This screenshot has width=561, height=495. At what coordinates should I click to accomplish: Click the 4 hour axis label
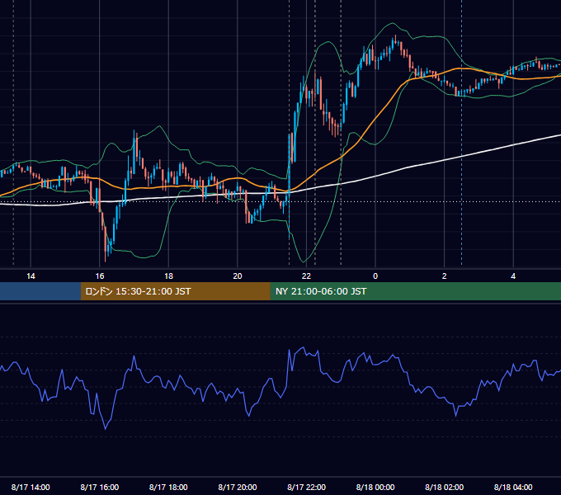click(513, 276)
